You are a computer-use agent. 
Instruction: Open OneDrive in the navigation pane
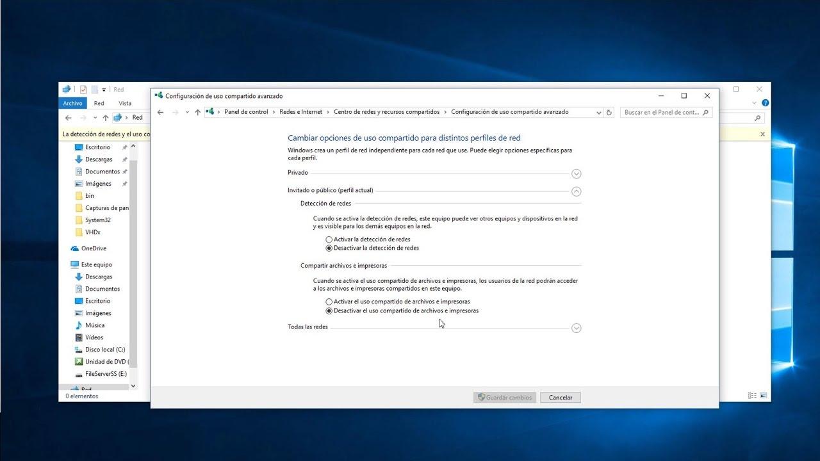tap(94, 248)
